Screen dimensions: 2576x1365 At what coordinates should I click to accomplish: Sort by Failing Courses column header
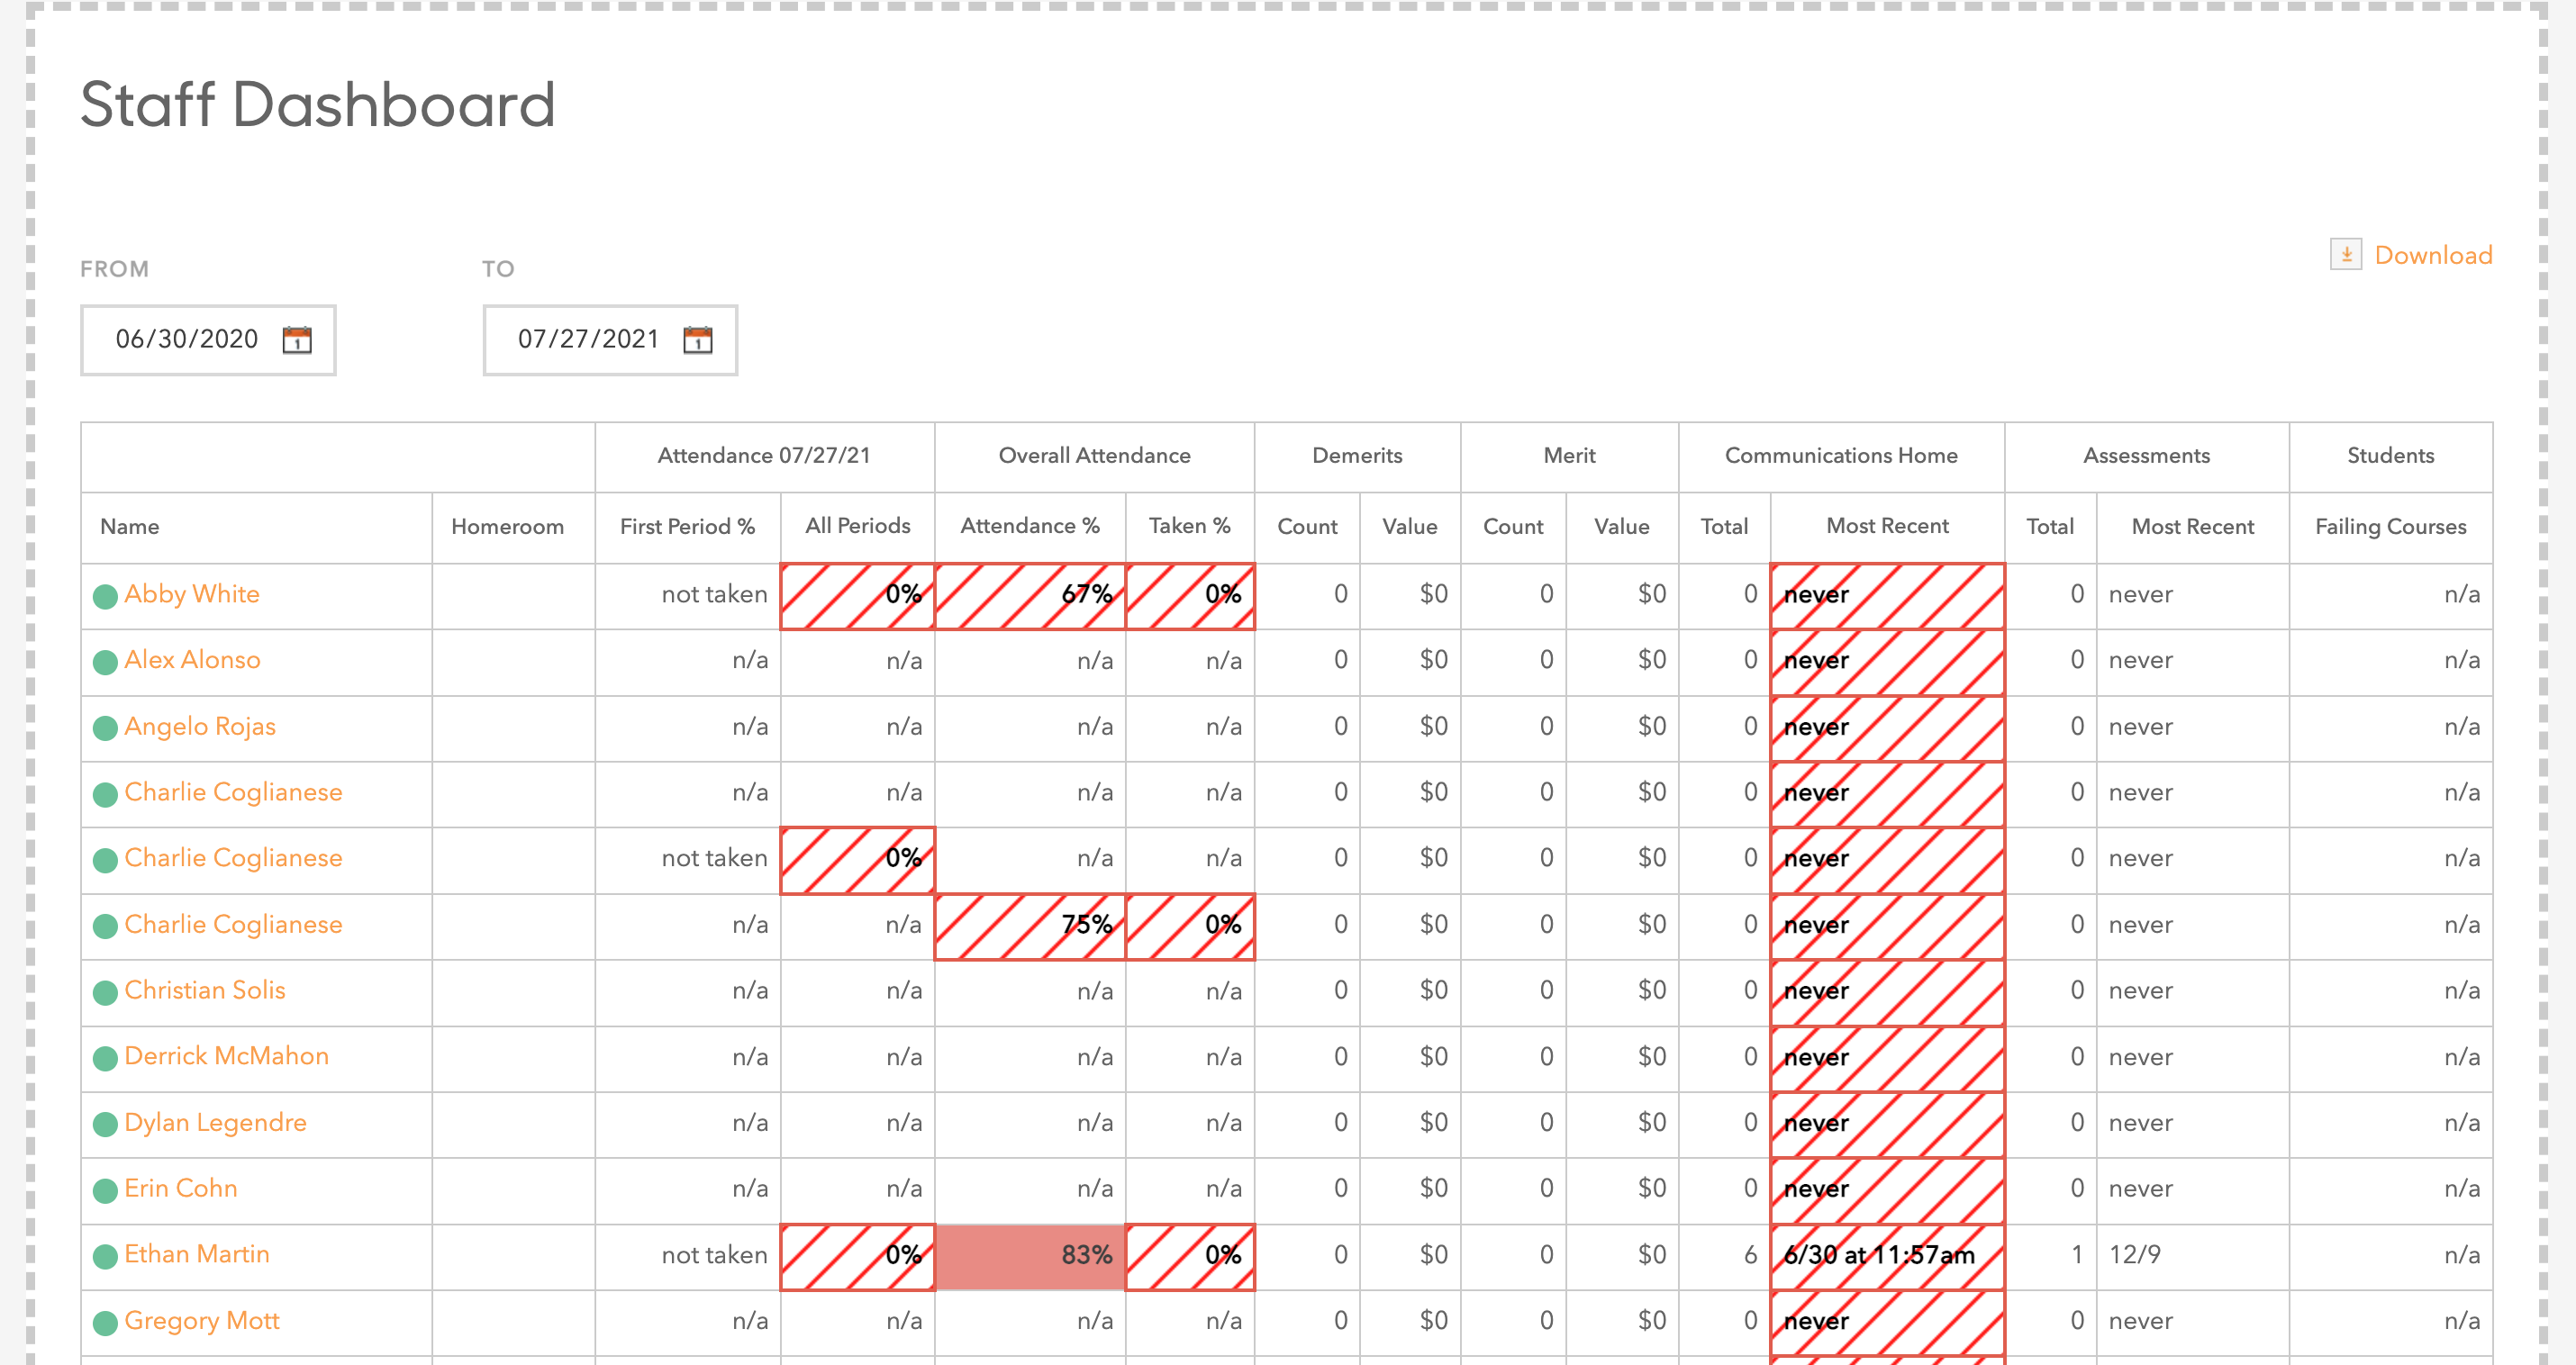coord(2390,527)
